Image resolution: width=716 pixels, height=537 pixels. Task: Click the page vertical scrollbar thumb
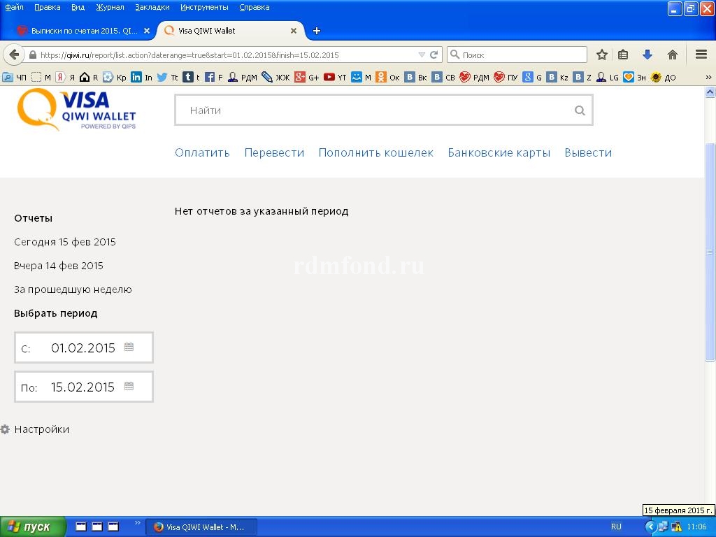[710, 252]
